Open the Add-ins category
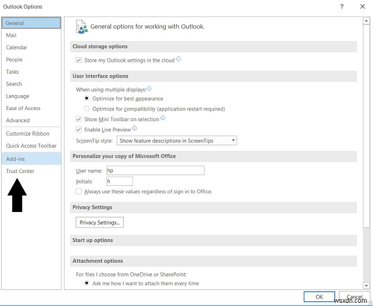The image size is (373, 306). click(x=31, y=159)
